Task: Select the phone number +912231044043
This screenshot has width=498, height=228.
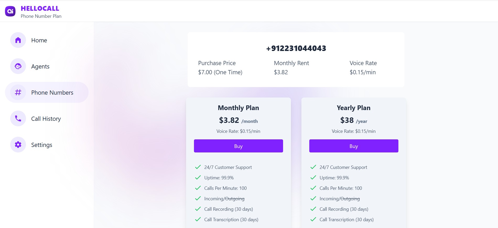Action: pyautogui.click(x=296, y=48)
